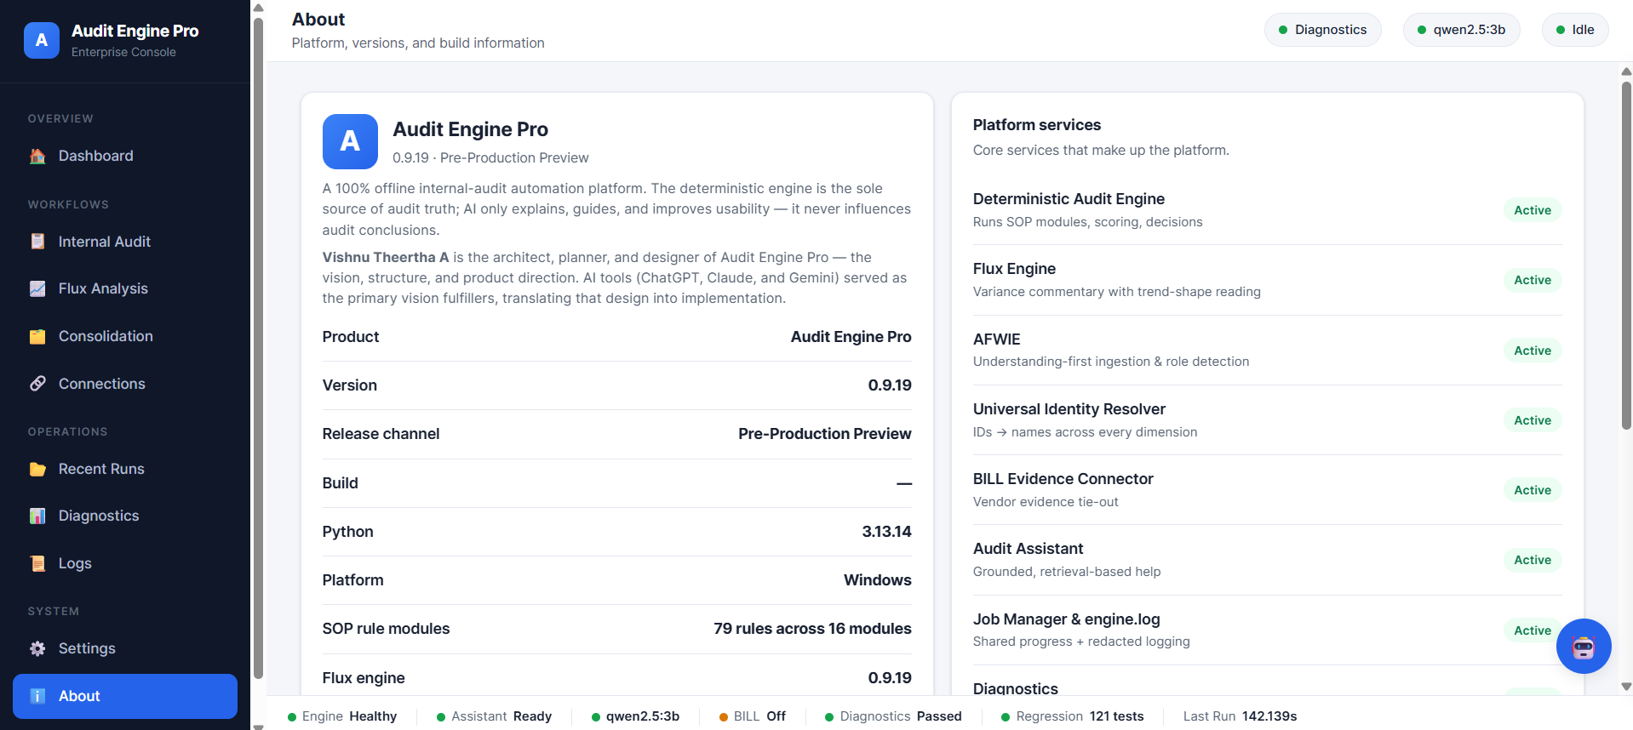1633x730 pixels.
Task: Open the Flux Analysis page
Action: pos(124,288)
